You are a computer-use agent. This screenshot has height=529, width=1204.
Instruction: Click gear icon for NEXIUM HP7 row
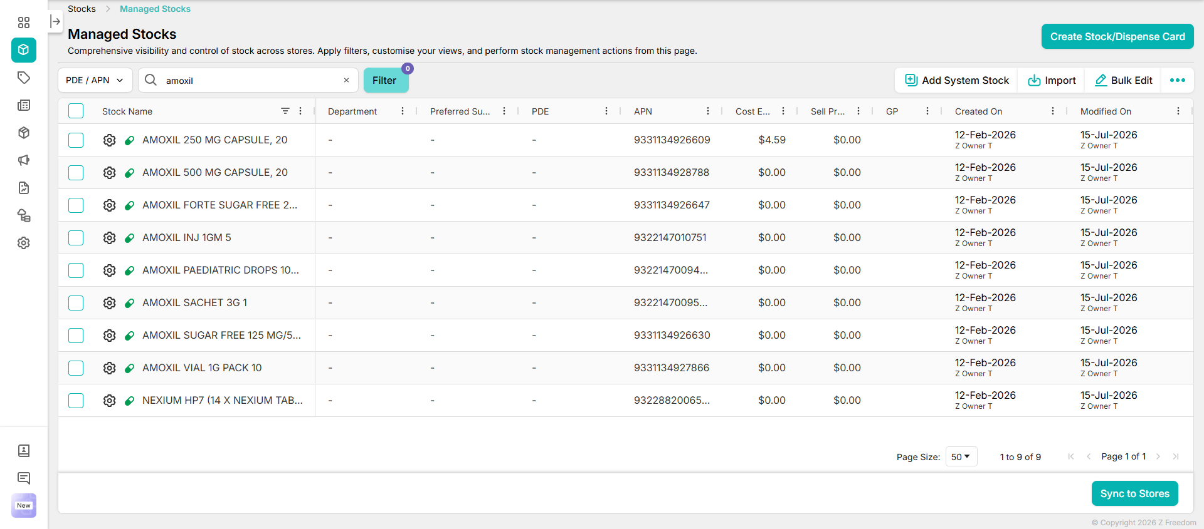tap(109, 401)
